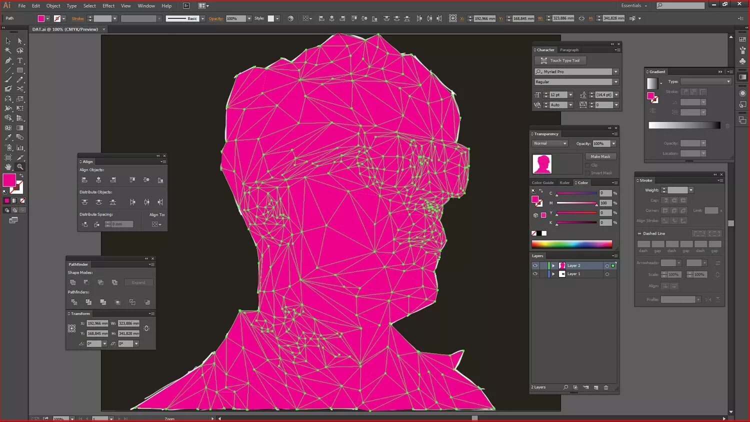Click the Unite shape mode in Pathfinder
750x422 pixels.
[x=73, y=282]
